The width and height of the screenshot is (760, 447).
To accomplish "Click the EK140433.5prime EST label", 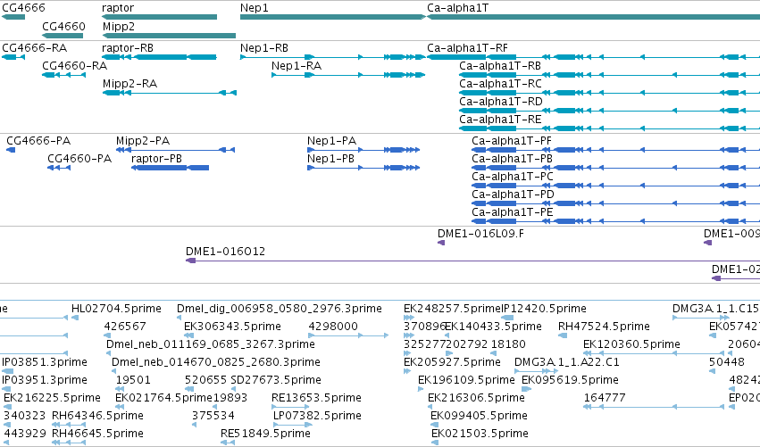I will 493,327.
